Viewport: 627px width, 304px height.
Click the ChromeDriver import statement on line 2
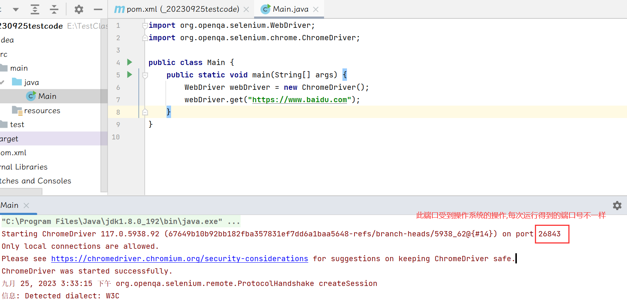point(254,38)
